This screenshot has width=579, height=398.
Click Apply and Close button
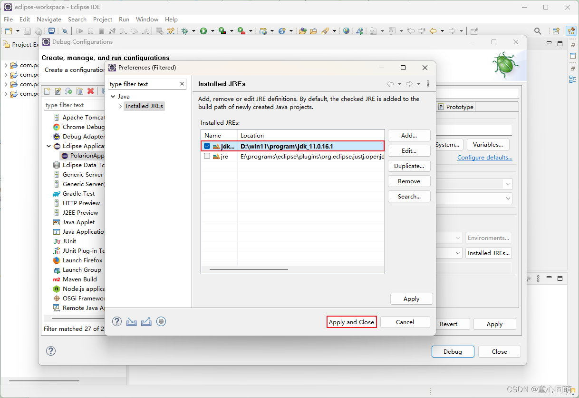pos(352,322)
